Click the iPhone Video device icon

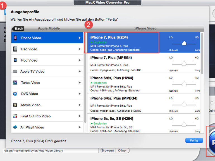[x=15, y=38]
